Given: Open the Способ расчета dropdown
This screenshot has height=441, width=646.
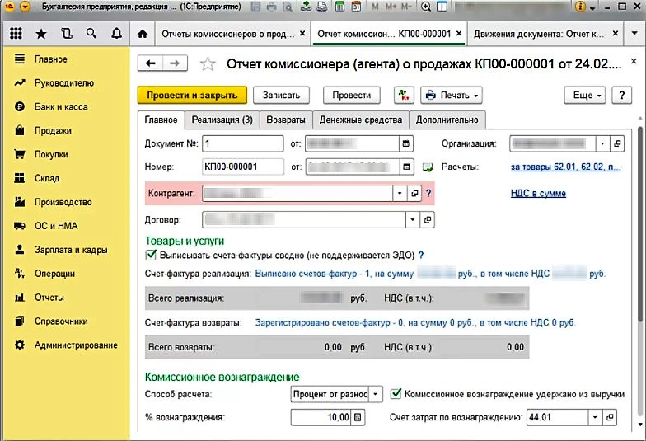Looking at the screenshot, I should point(376,393).
